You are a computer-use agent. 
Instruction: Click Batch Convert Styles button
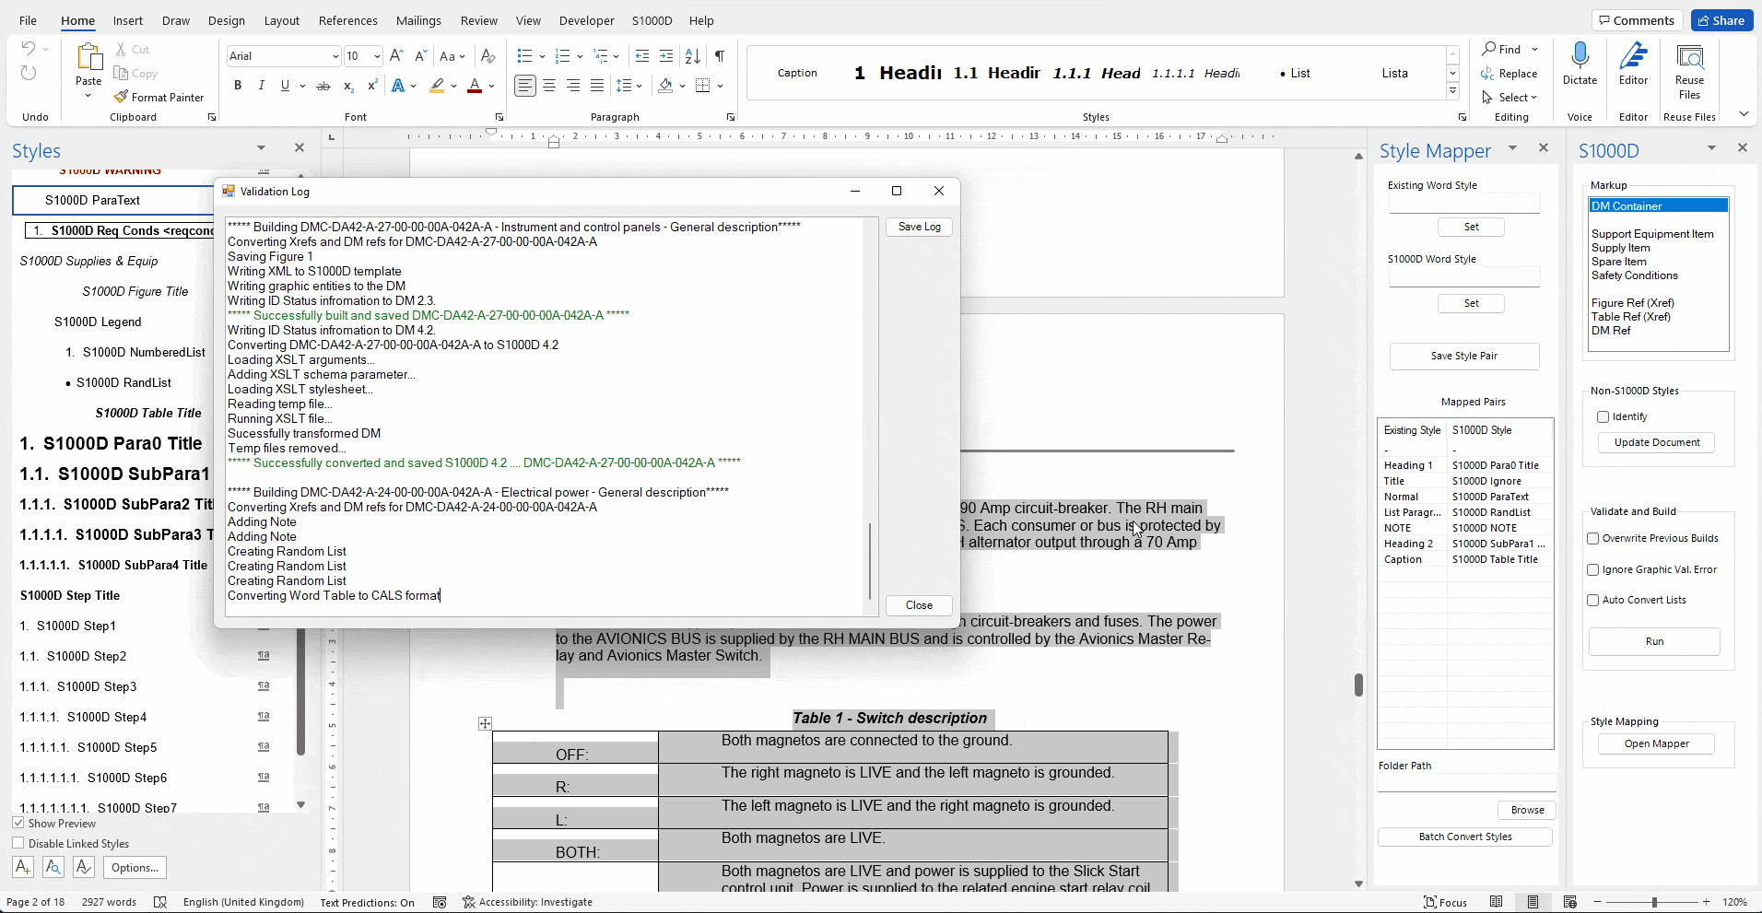pos(1465,837)
